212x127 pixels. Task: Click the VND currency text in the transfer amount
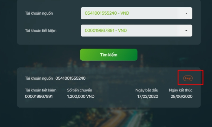pyautogui.click(x=90, y=97)
